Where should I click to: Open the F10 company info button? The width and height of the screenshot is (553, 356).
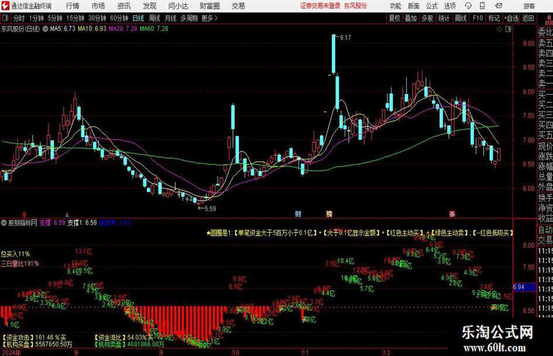click(x=478, y=18)
